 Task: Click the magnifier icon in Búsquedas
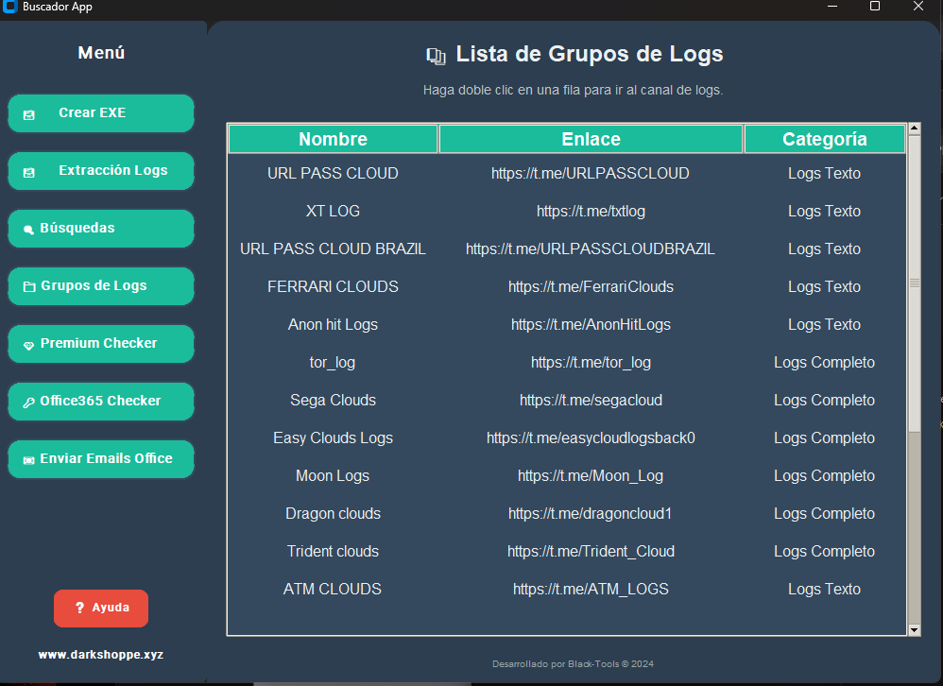[29, 230]
